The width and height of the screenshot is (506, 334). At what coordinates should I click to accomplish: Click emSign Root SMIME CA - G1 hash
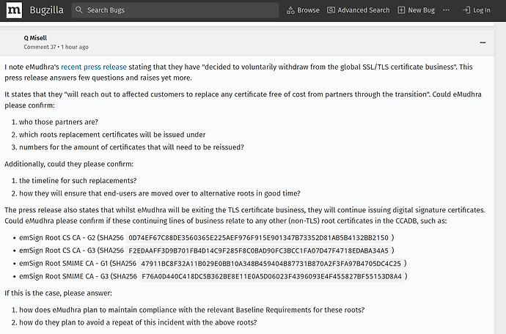(271, 264)
